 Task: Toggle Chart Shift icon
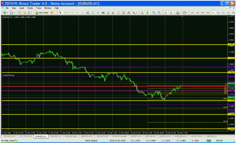(171, 13)
